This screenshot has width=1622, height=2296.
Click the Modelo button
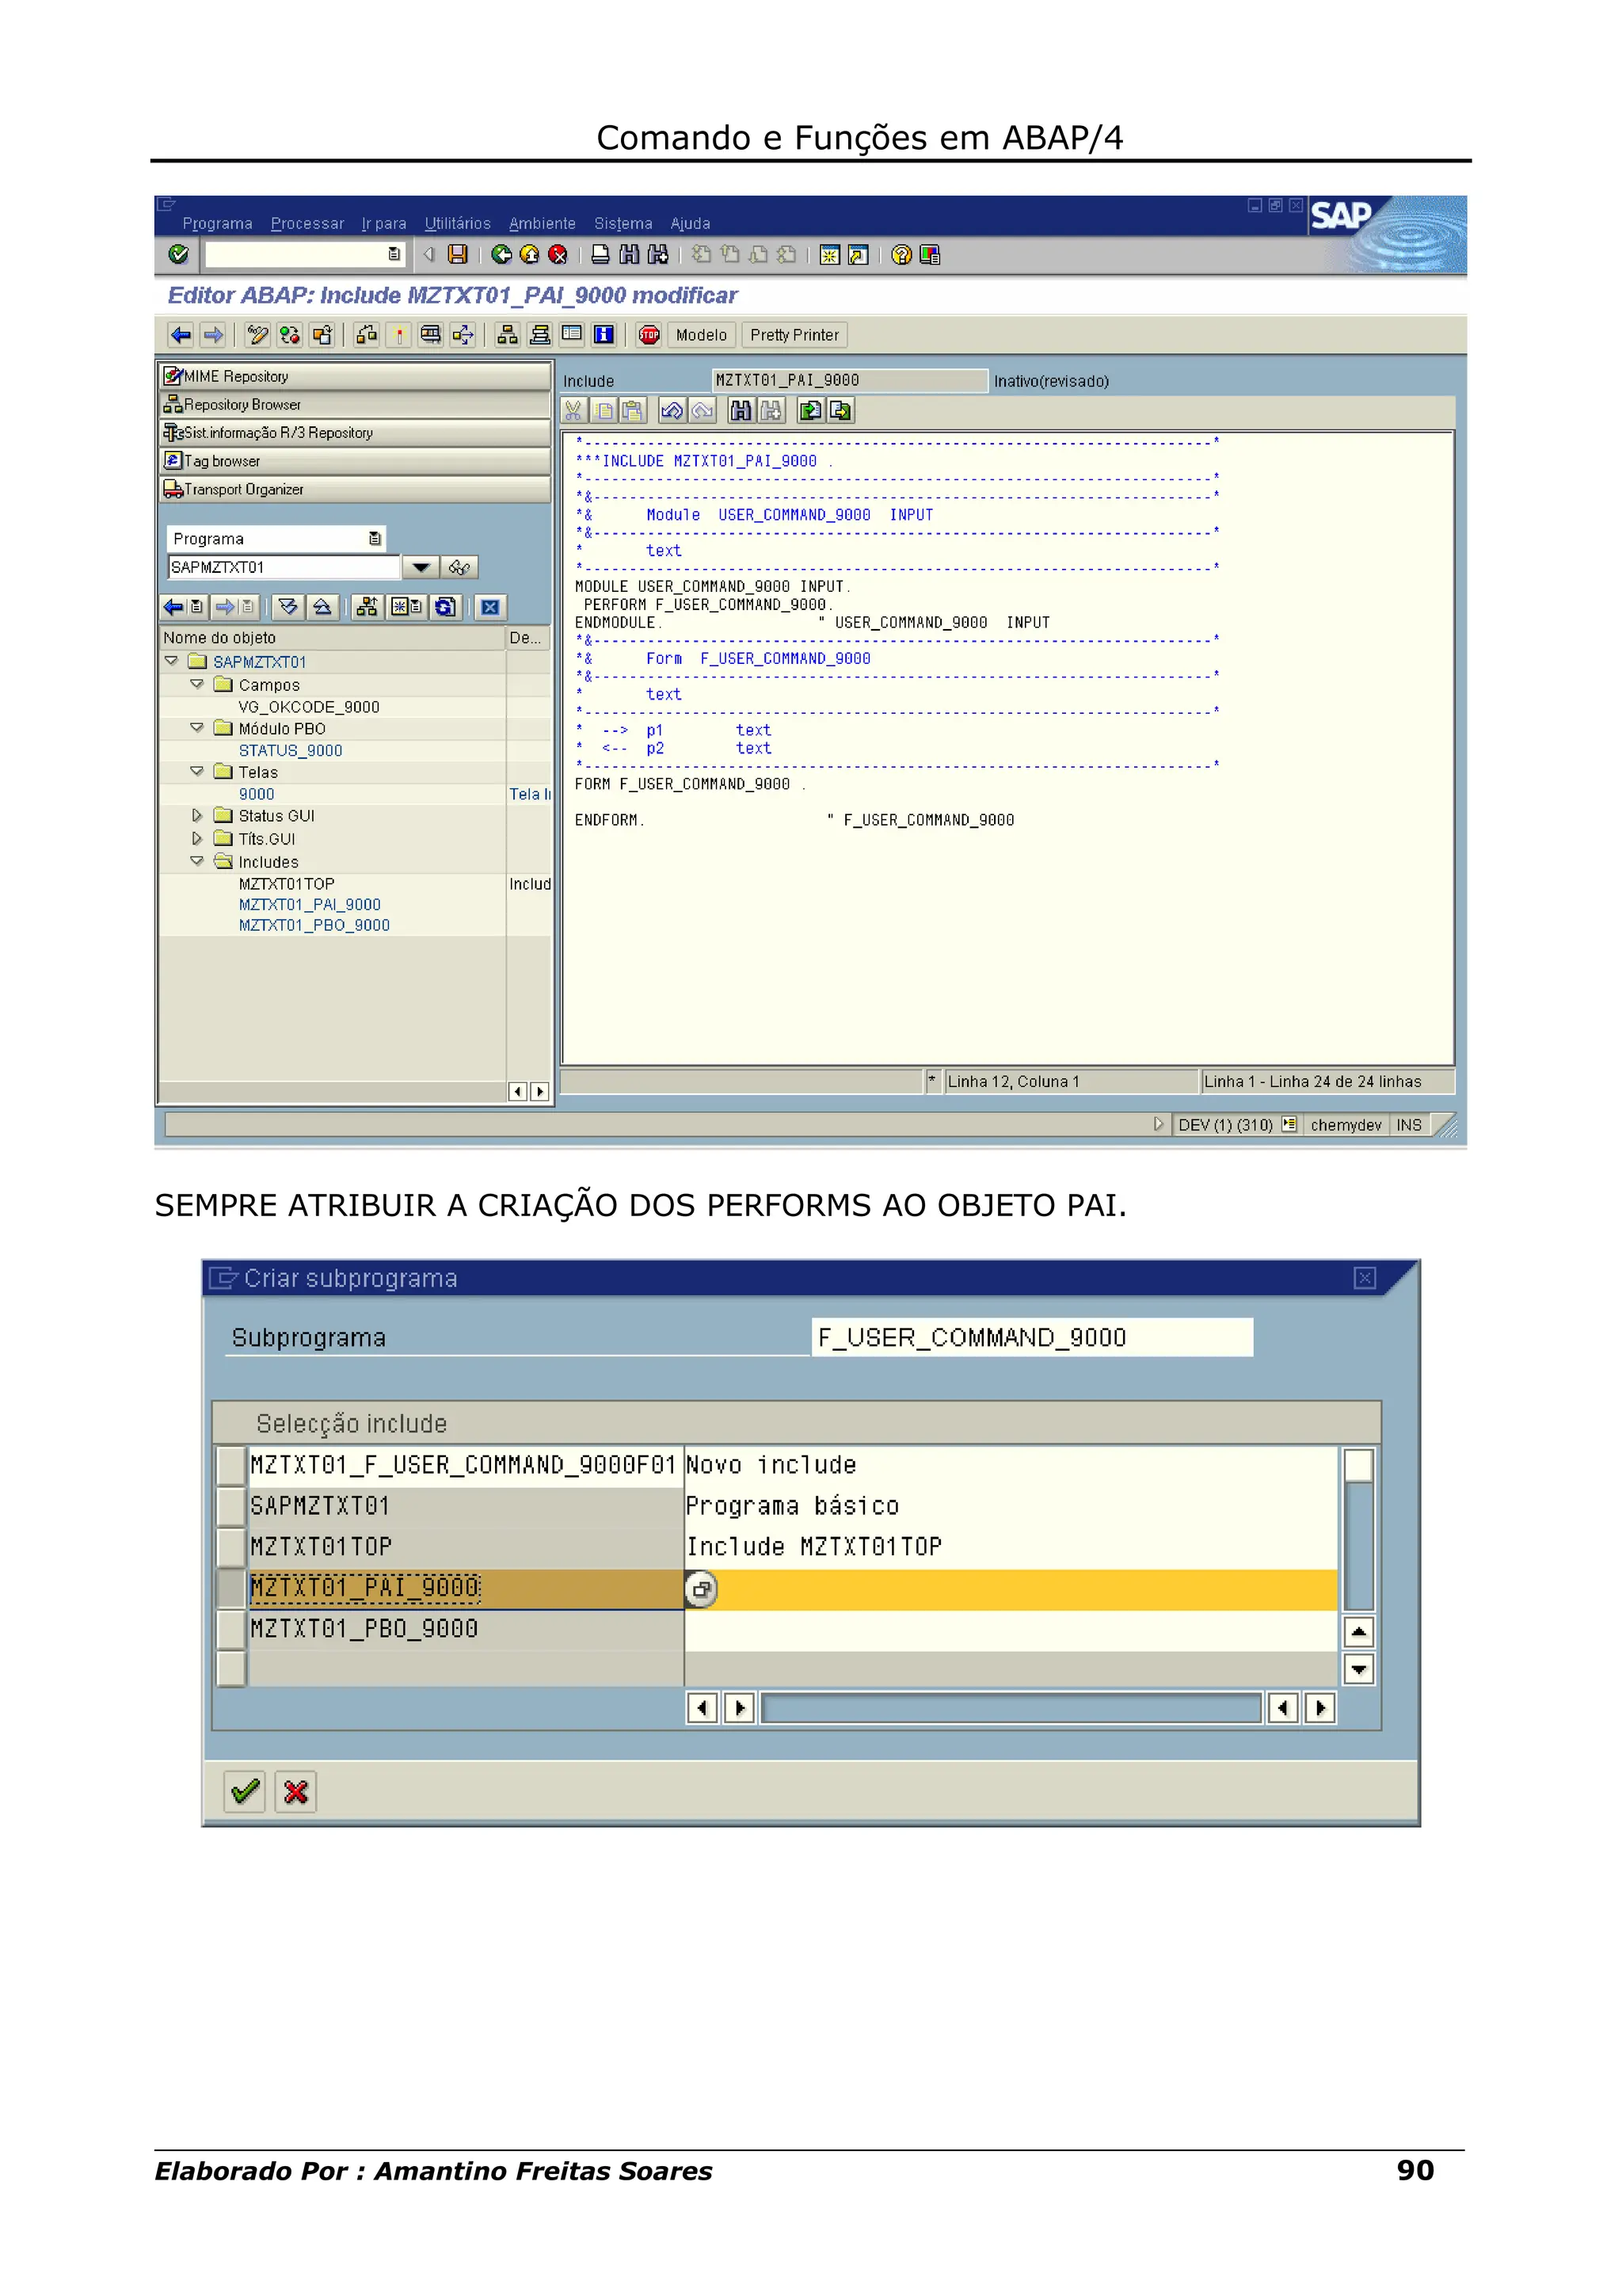[x=701, y=335]
